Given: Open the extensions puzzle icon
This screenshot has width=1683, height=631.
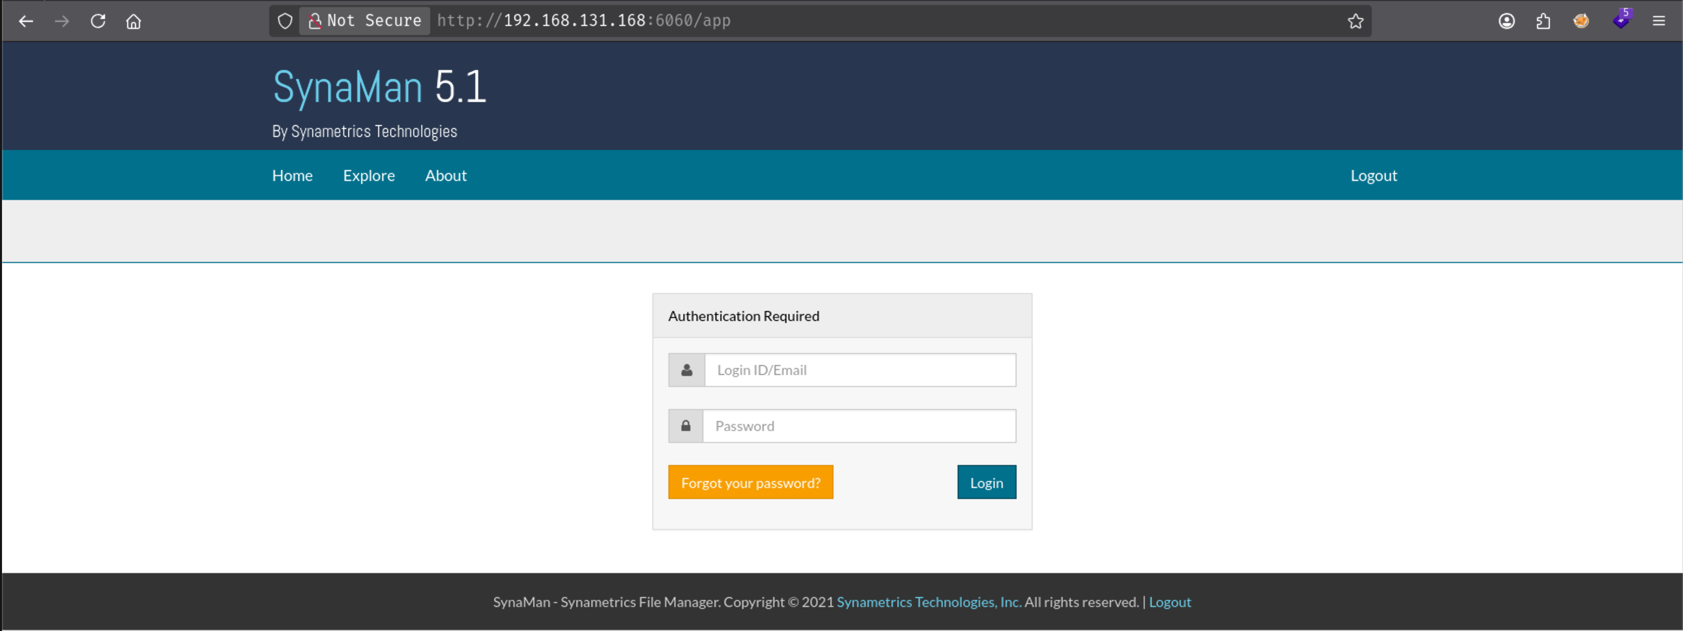Looking at the screenshot, I should coord(1543,21).
